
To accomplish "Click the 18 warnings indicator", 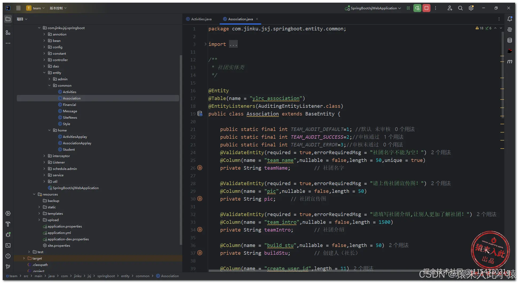I will coord(480,28).
